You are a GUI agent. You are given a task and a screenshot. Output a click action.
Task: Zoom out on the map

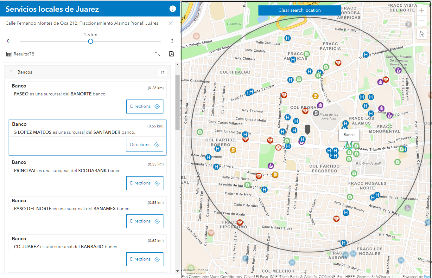coord(422,20)
